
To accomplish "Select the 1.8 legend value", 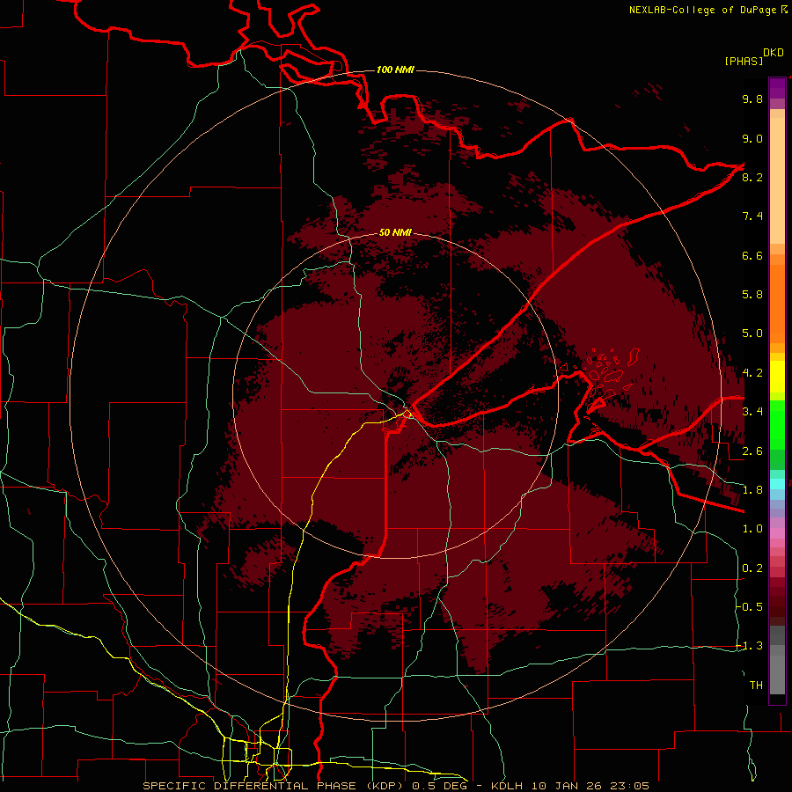I will [752, 490].
